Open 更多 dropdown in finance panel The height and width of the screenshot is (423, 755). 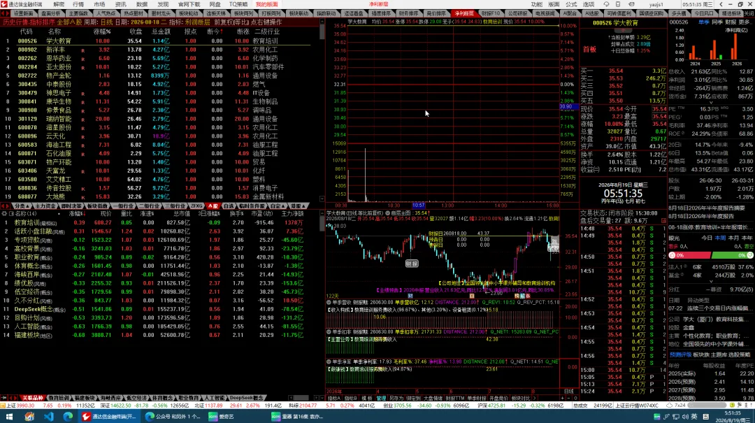point(745,22)
